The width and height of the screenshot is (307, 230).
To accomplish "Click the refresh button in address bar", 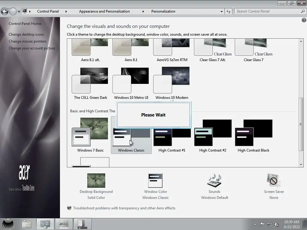I will coord(228,12).
